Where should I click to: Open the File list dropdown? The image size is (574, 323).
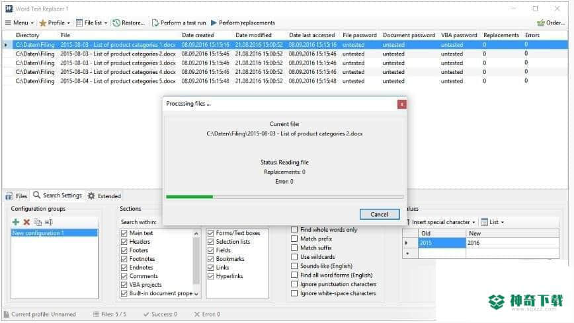pyautogui.click(x=91, y=22)
